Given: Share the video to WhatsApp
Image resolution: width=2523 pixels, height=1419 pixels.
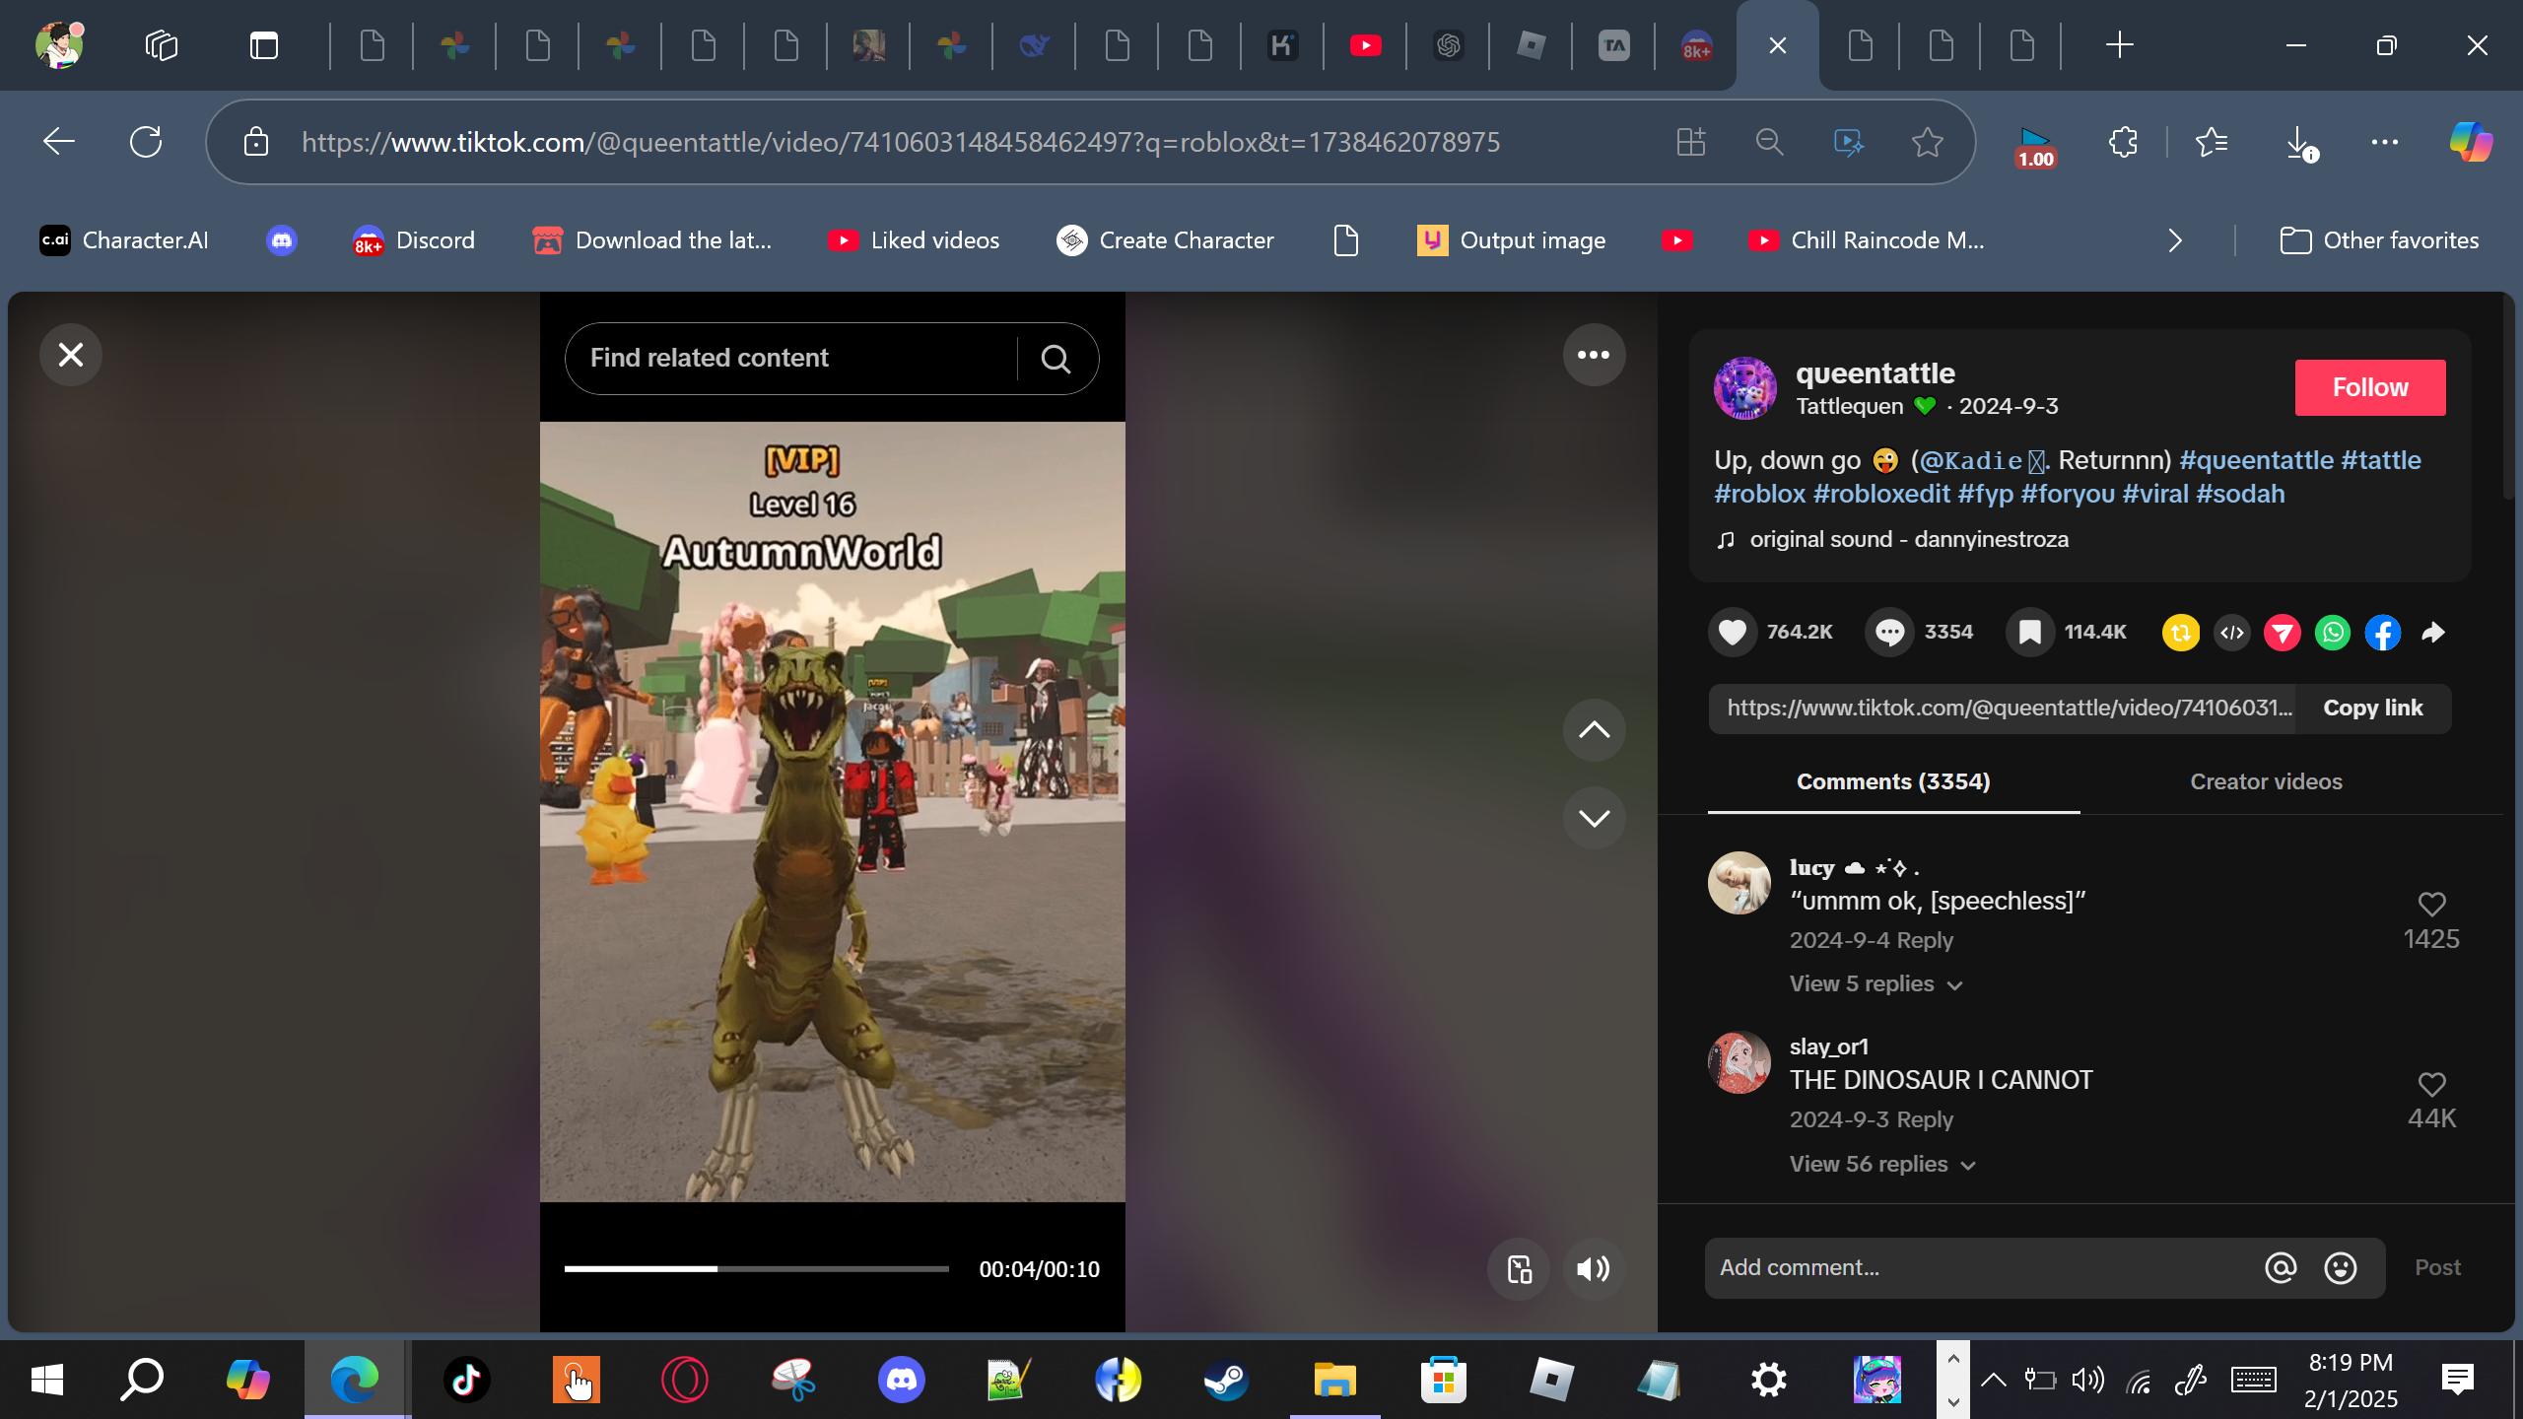Looking at the screenshot, I should [2333, 632].
